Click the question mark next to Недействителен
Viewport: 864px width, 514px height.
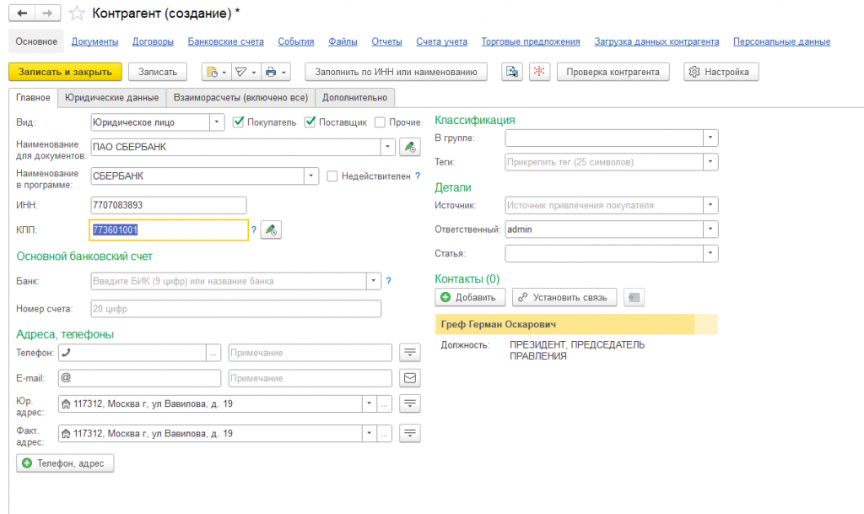(418, 176)
